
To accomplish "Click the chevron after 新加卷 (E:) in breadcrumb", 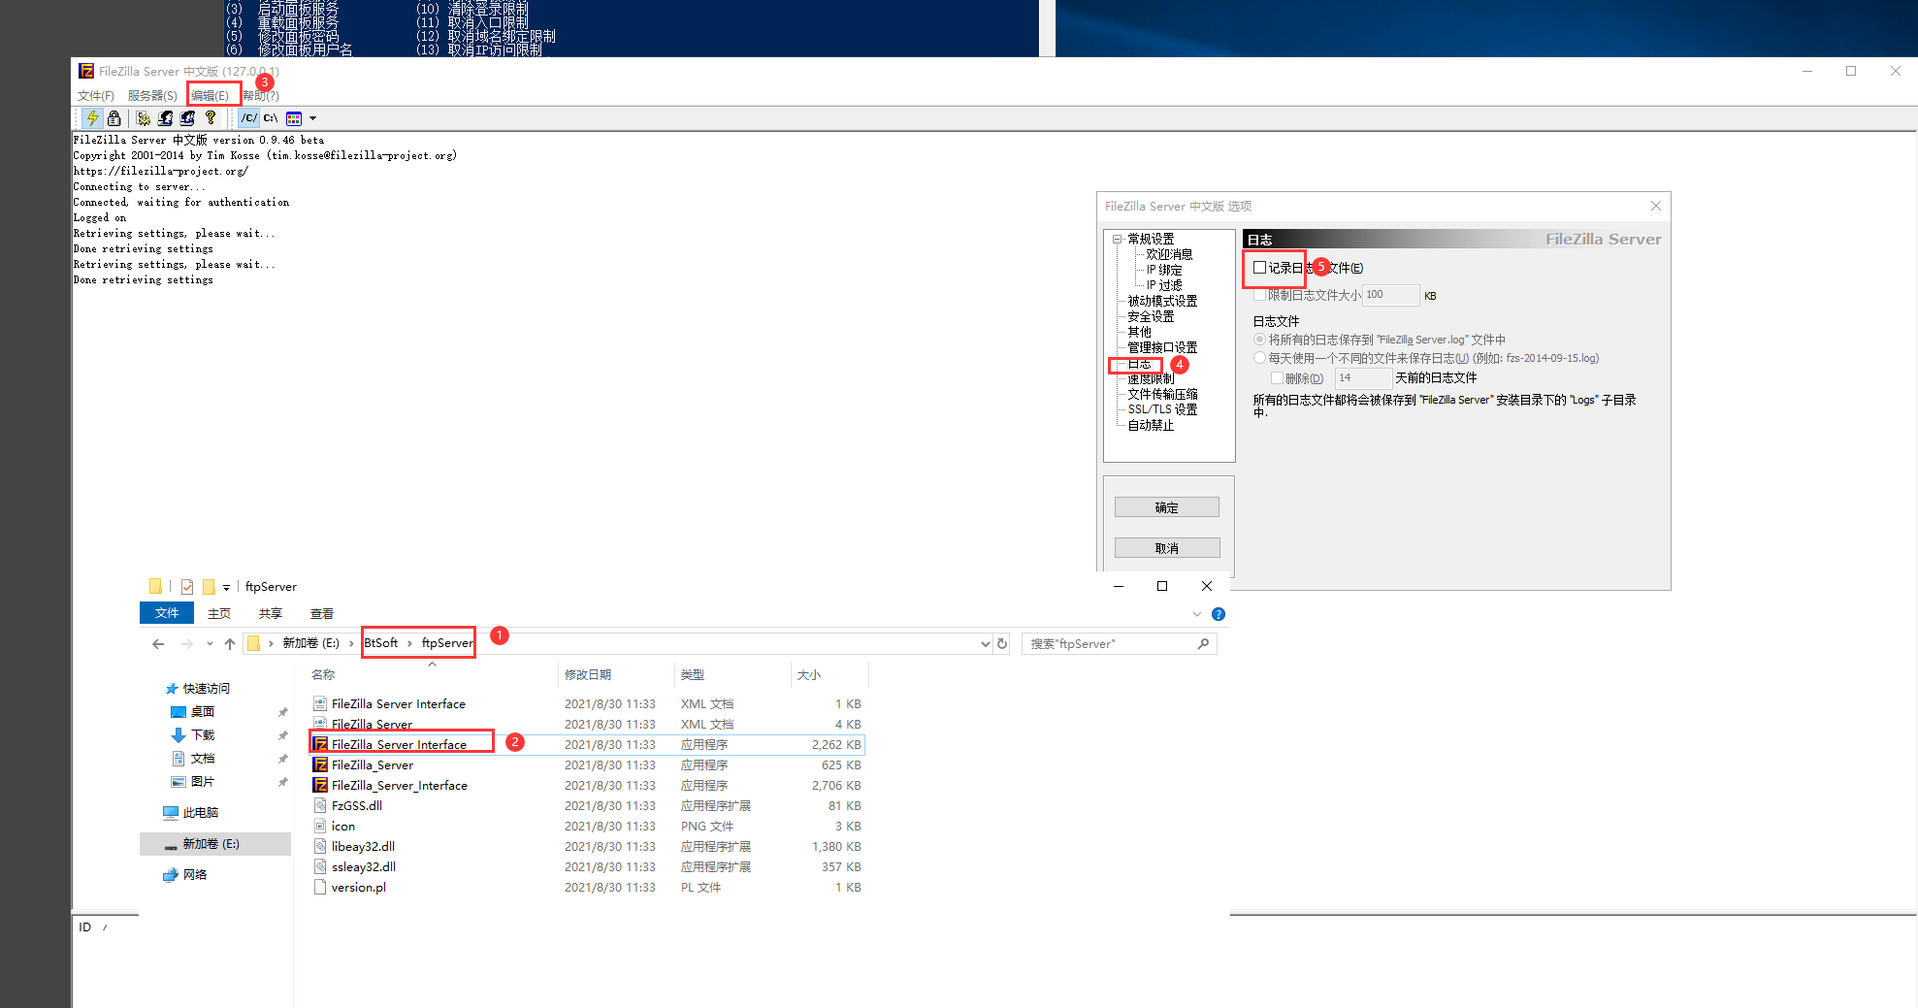I will [x=351, y=643].
